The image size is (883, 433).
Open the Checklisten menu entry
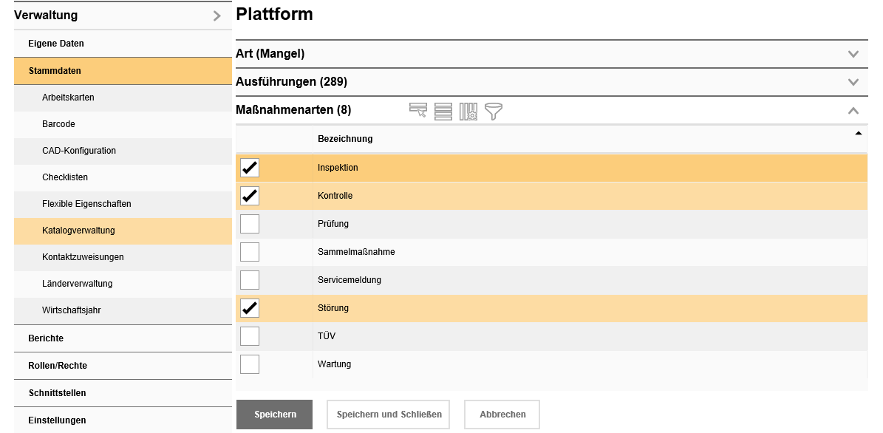[x=65, y=177]
